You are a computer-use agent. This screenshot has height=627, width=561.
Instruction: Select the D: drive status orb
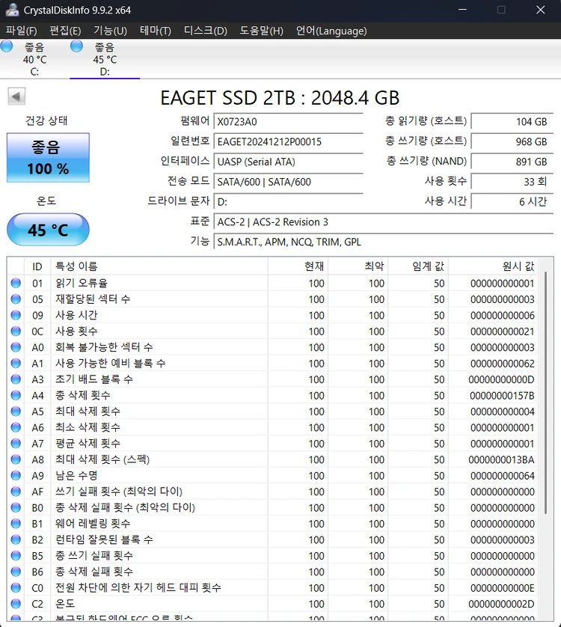click(76, 46)
